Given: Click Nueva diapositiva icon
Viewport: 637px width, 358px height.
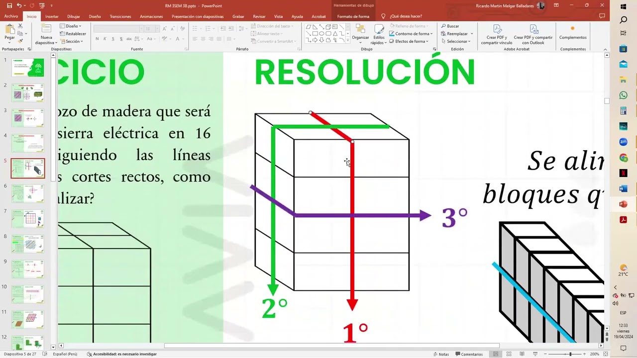Looking at the screenshot, I should [46, 29].
